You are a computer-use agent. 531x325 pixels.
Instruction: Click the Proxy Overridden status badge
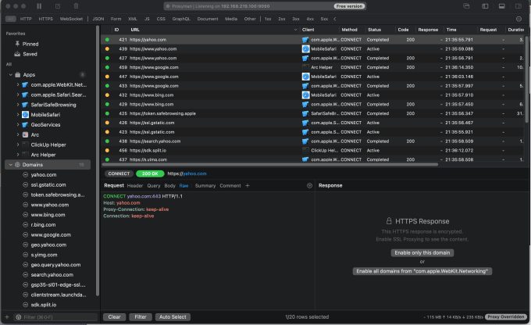(506, 317)
